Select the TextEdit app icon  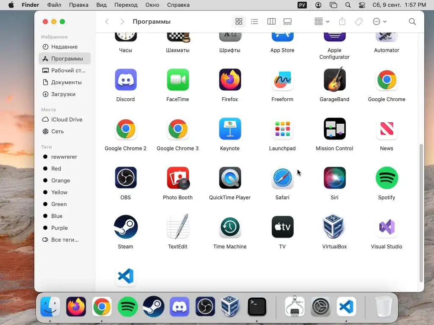[x=178, y=227]
